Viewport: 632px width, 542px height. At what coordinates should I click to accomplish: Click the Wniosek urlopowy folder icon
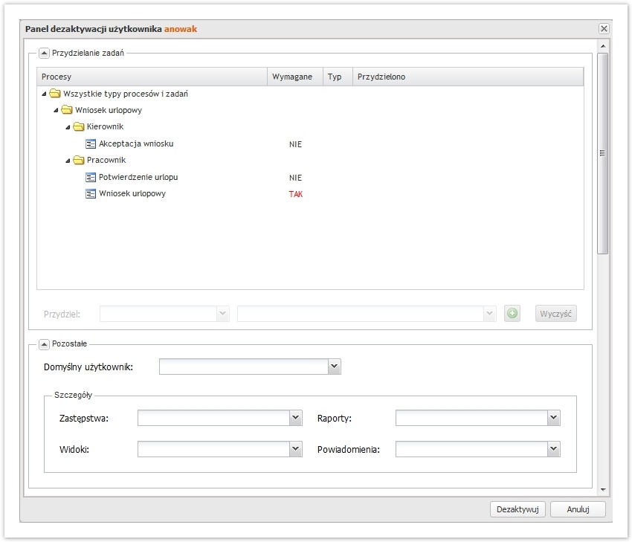(x=67, y=111)
